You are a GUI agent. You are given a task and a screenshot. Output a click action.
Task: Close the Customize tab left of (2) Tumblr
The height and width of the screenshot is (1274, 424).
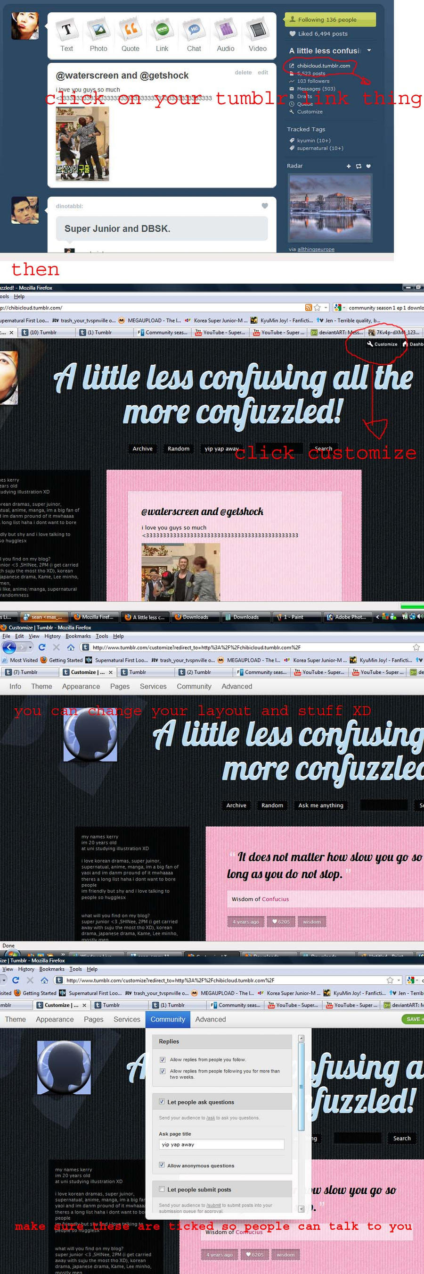pos(111,672)
